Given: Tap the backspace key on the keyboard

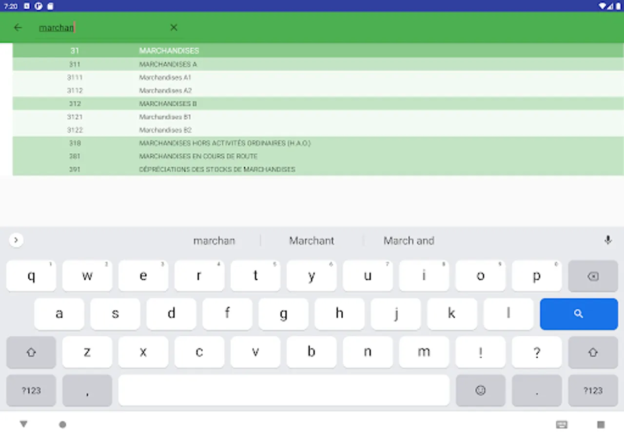Looking at the screenshot, I should tap(593, 276).
